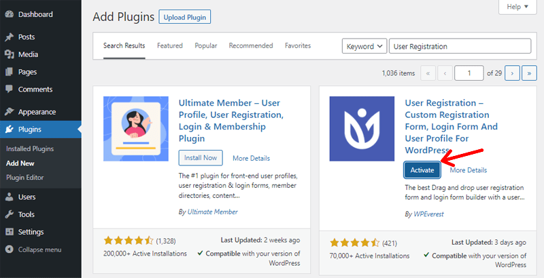The height and width of the screenshot is (278, 544).
Task: Click the current page number field
Action: tap(469, 73)
